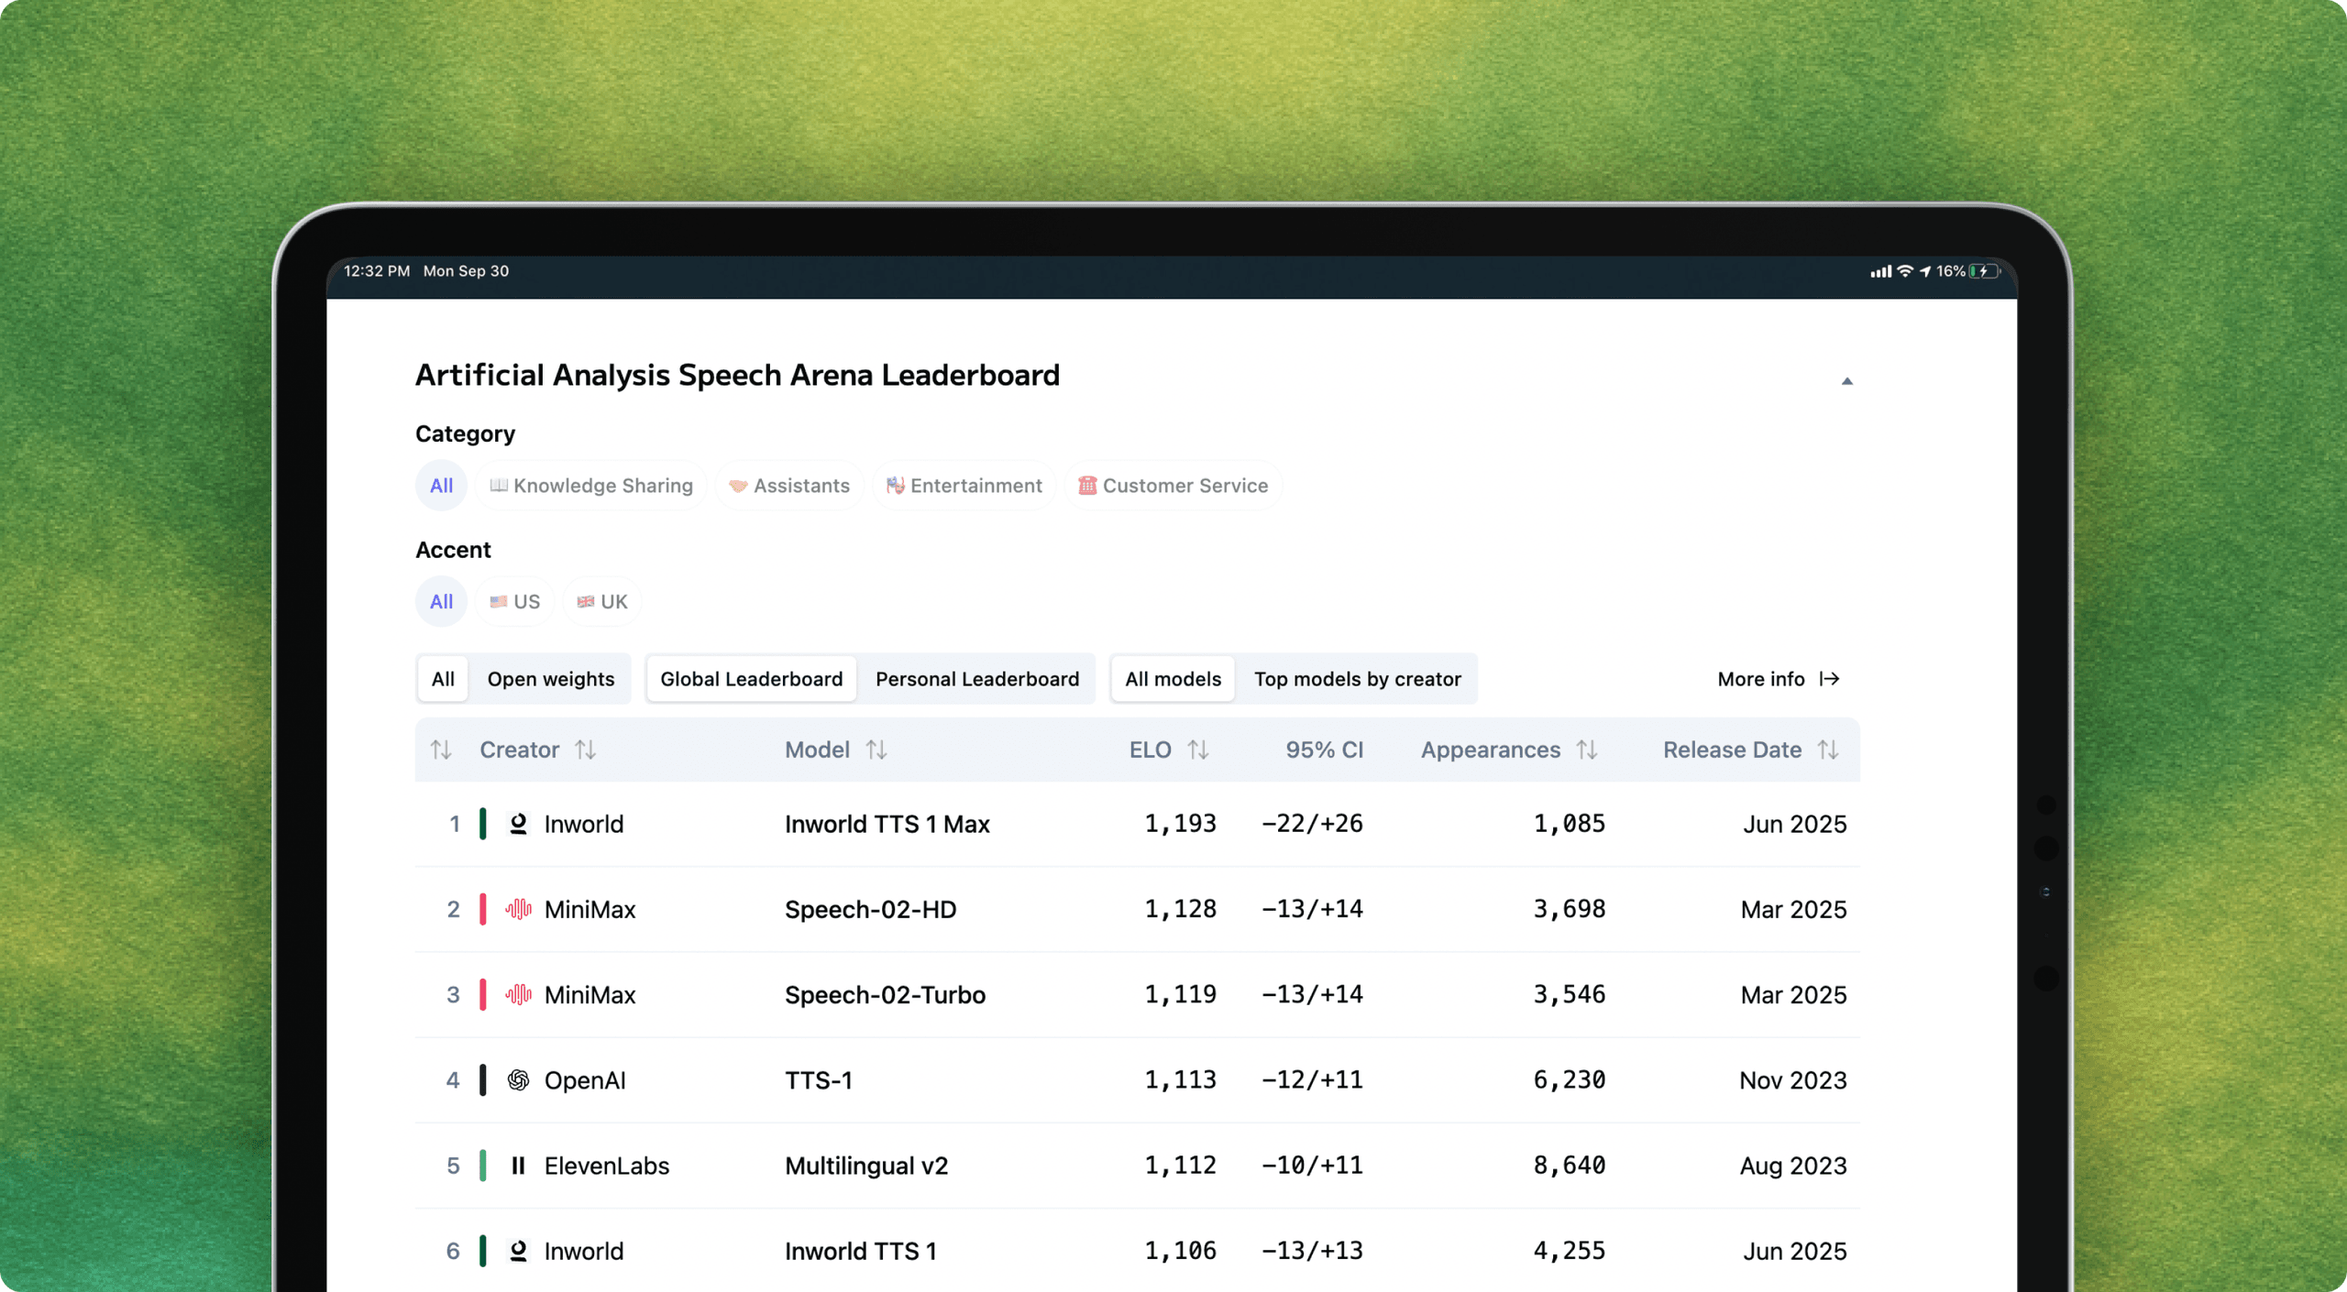Click the Inworld creator logo on row 1
2347x1292 pixels.
(x=518, y=824)
